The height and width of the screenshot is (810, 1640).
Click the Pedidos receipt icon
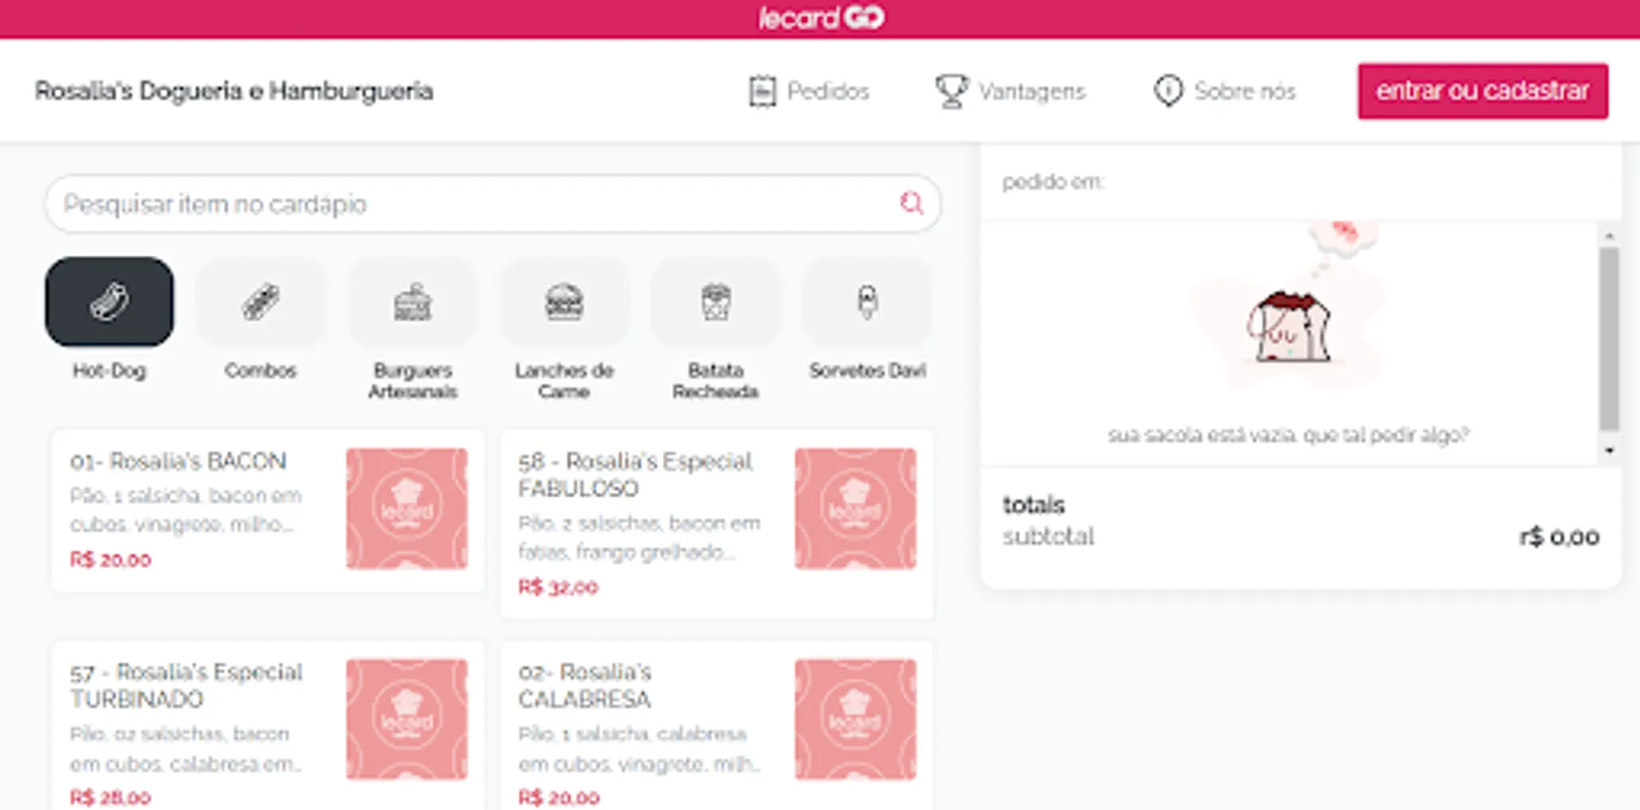(x=761, y=90)
